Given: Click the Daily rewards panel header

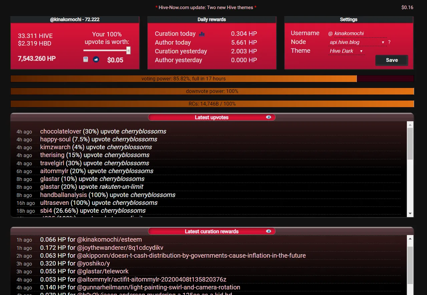Looking at the screenshot, I should click(x=211, y=19).
